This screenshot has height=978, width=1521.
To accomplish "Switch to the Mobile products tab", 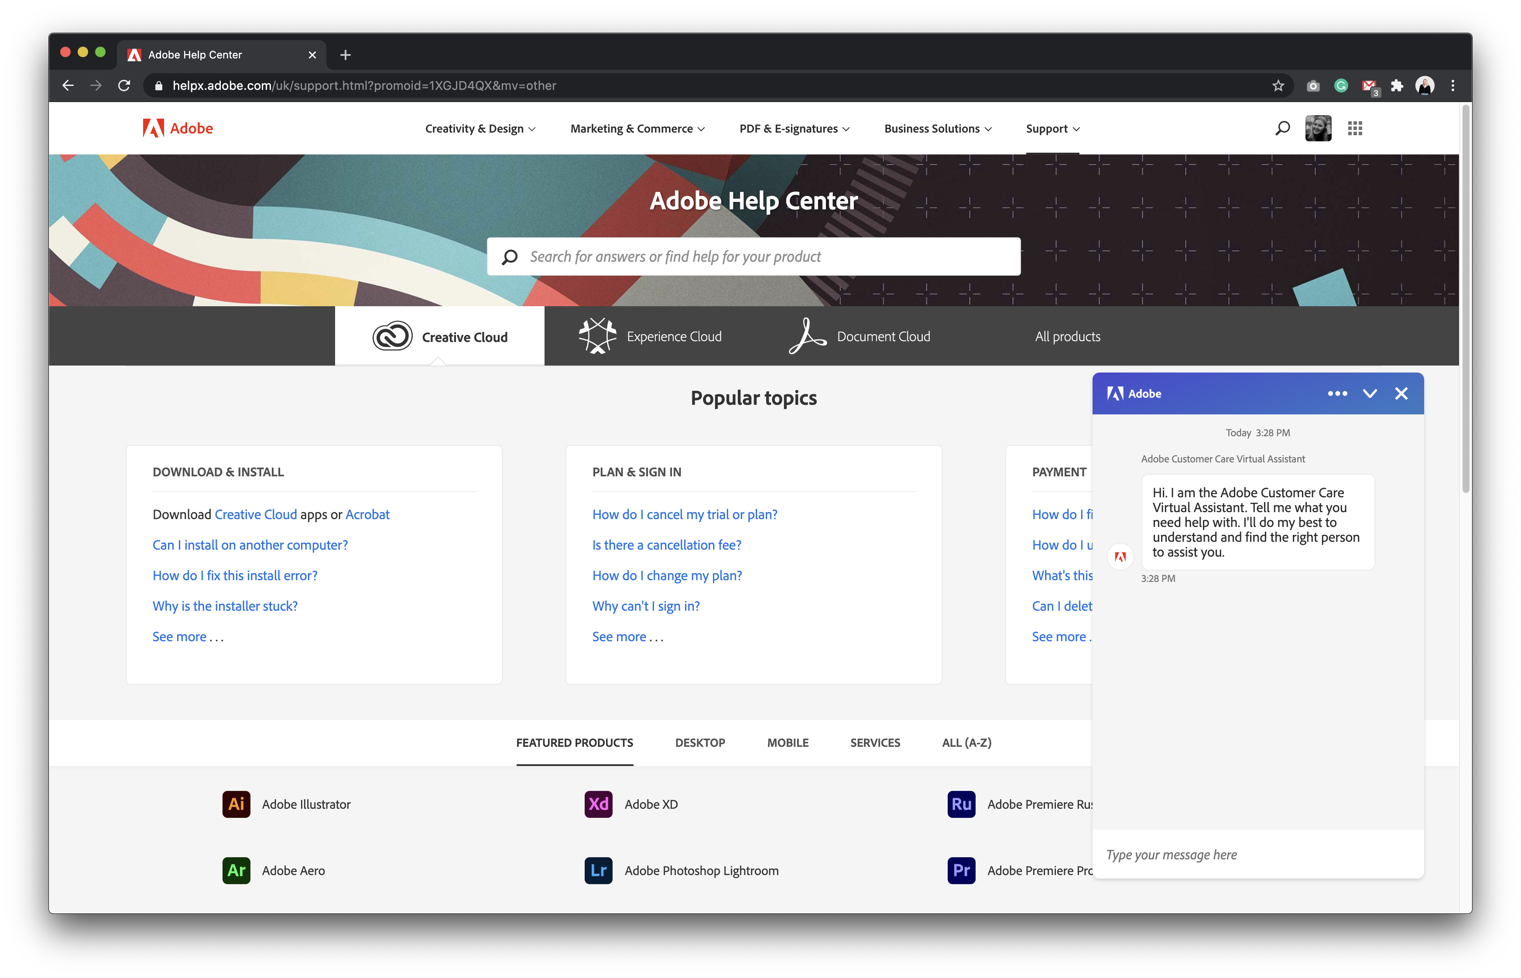I will click(788, 742).
